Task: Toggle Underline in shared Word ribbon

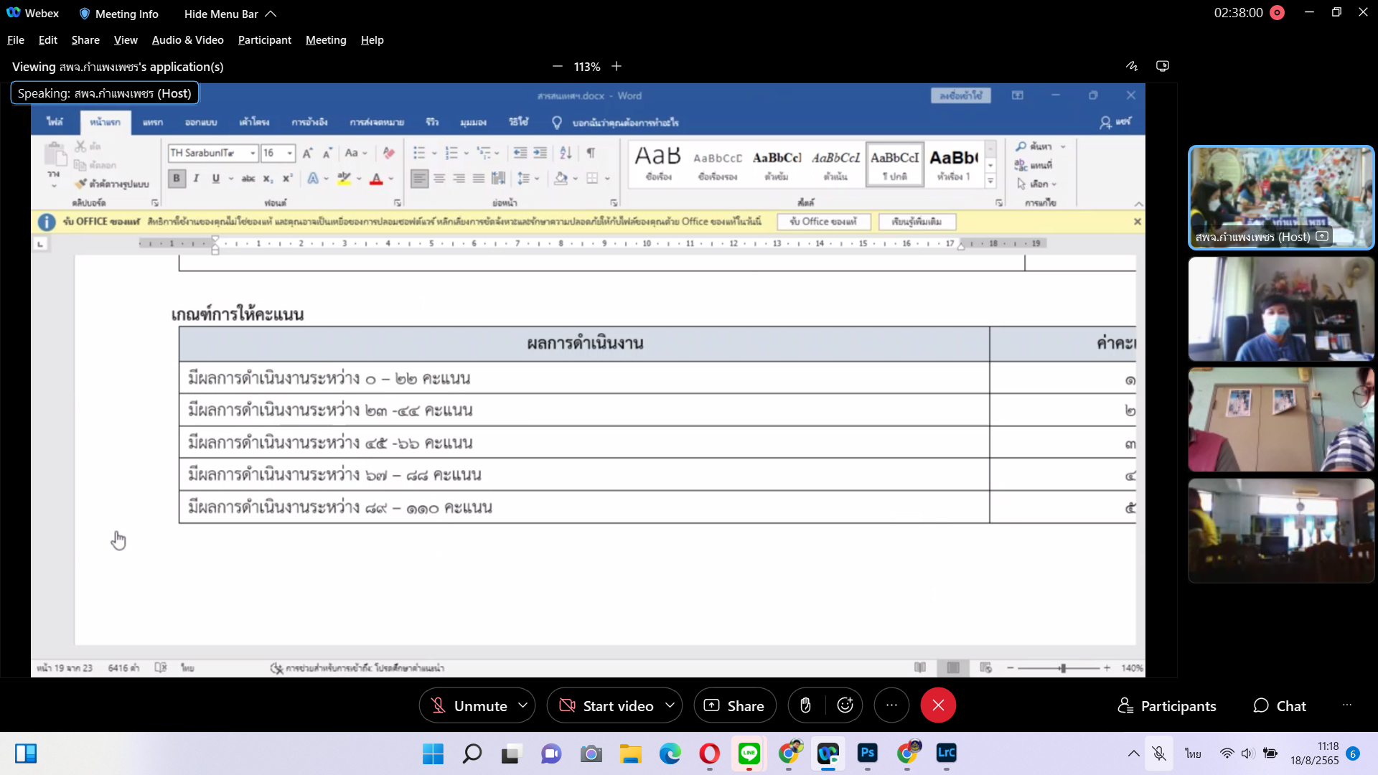Action: pyautogui.click(x=215, y=178)
